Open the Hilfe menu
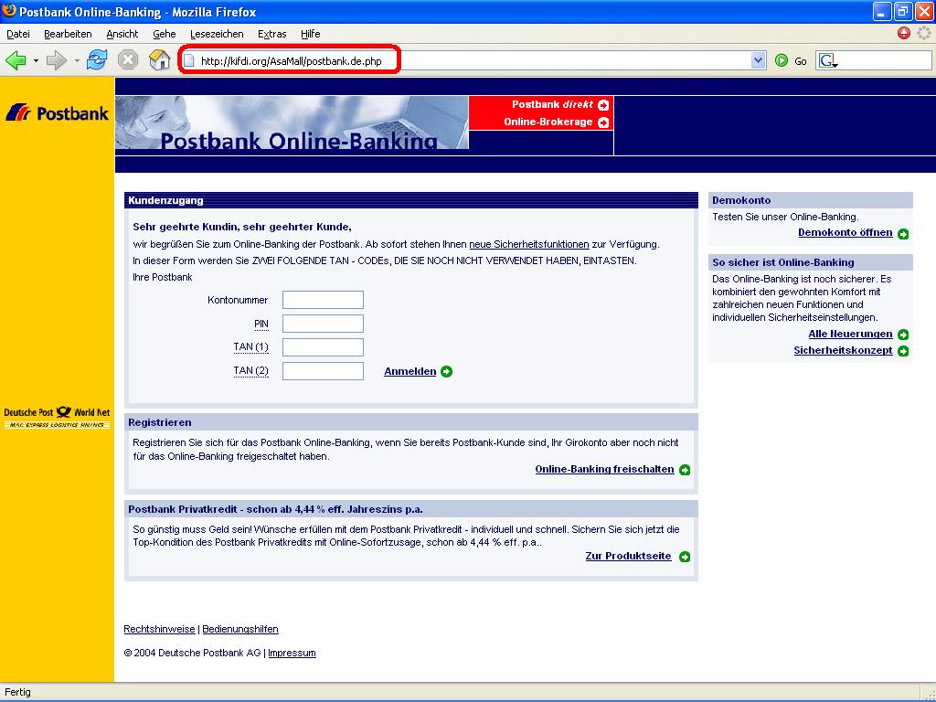Image resolution: width=936 pixels, height=702 pixels. pos(311,34)
